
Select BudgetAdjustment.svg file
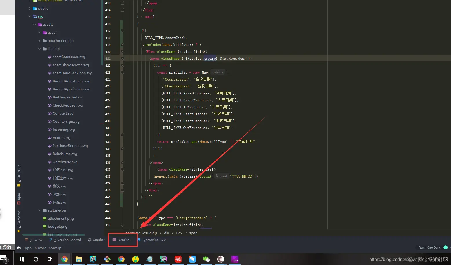(x=69, y=81)
